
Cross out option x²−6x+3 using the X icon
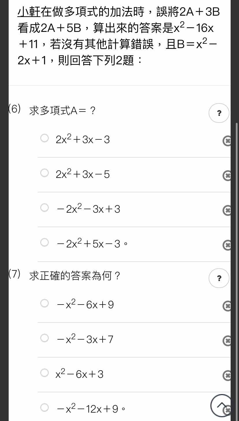(227, 376)
